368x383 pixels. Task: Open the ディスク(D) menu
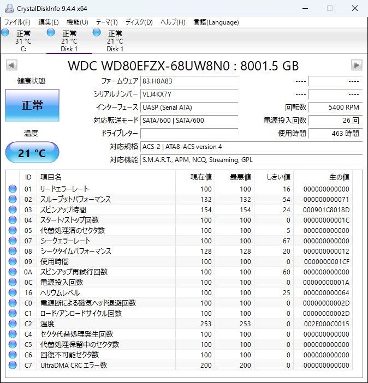[139, 22]
